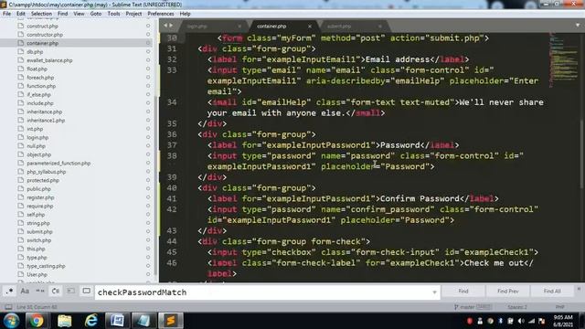Open the Tools menu
Viewport: 585px width, 329px height.
[113, 14]
